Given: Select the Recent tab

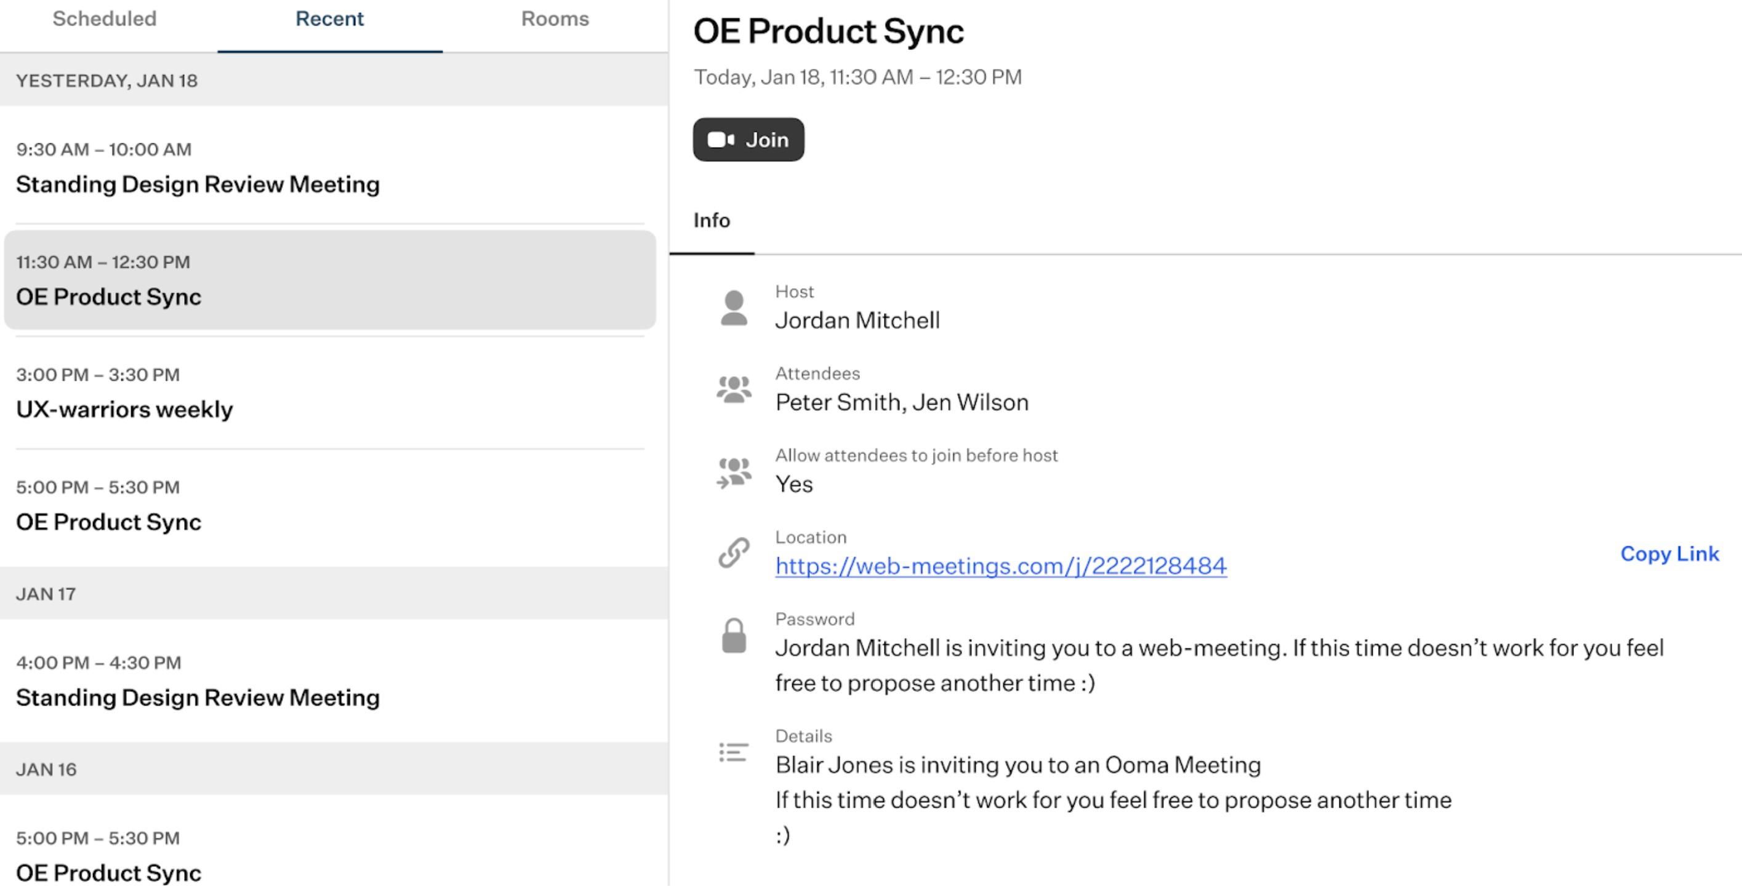Looking at the screenshot, I should (x=330, y=19).
